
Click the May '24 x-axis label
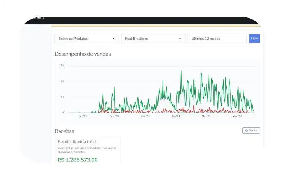click(237, 116)
